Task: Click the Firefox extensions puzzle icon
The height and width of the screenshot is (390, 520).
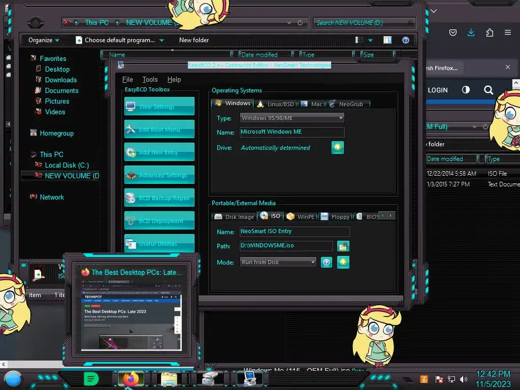Action: tap(490, 32)
